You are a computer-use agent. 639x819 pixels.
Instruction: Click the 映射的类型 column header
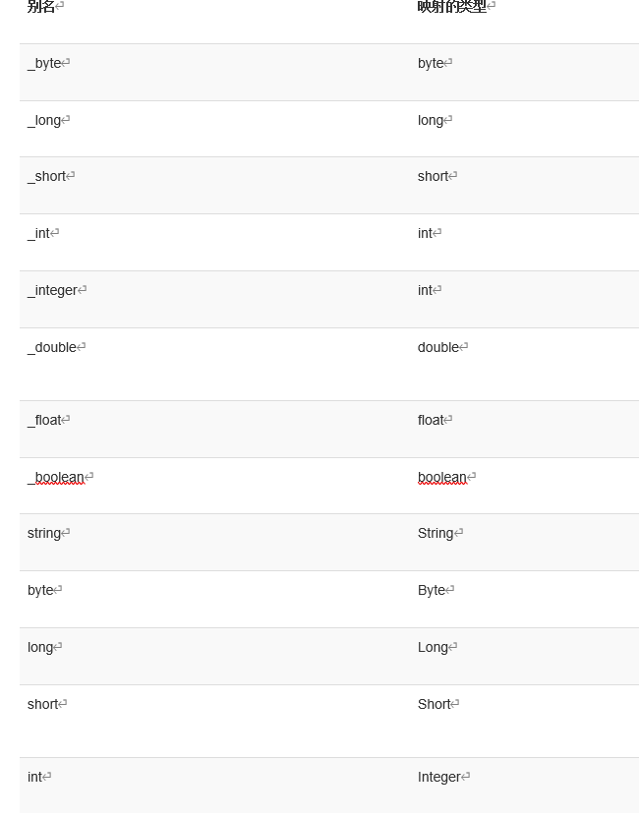pos(452,6)
